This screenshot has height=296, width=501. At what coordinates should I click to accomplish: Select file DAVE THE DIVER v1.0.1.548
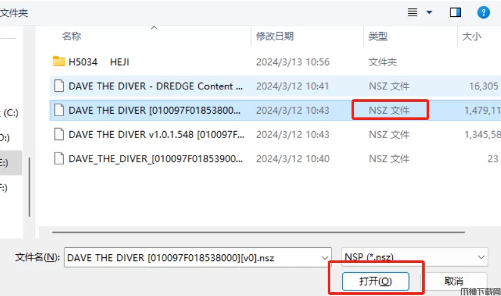156,135
